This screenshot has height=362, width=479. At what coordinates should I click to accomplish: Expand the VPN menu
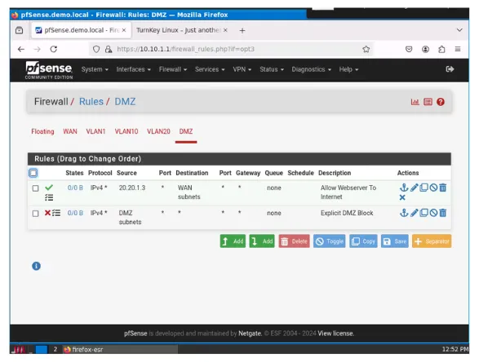click(x=242, y=69)
